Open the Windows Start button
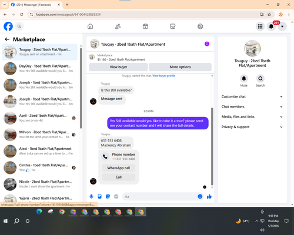This screenshot has height=235, width=294. click(x=5, y=221)
